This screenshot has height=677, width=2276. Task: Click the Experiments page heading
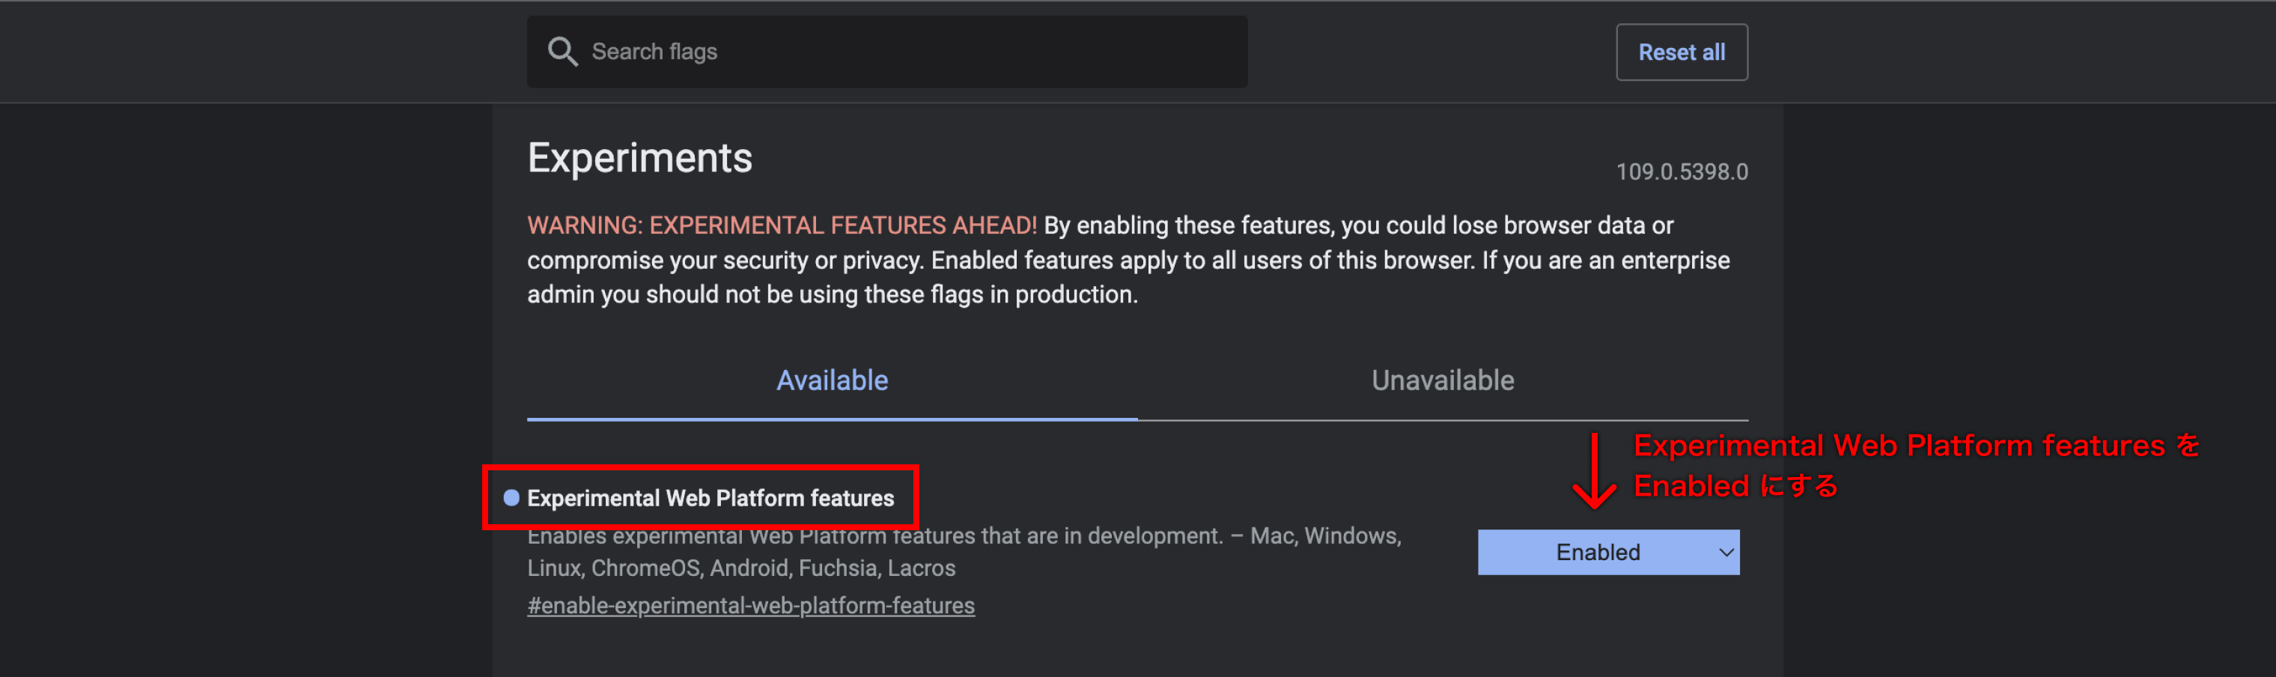639,159
